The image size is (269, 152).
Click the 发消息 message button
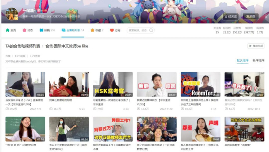coord(250,17)
